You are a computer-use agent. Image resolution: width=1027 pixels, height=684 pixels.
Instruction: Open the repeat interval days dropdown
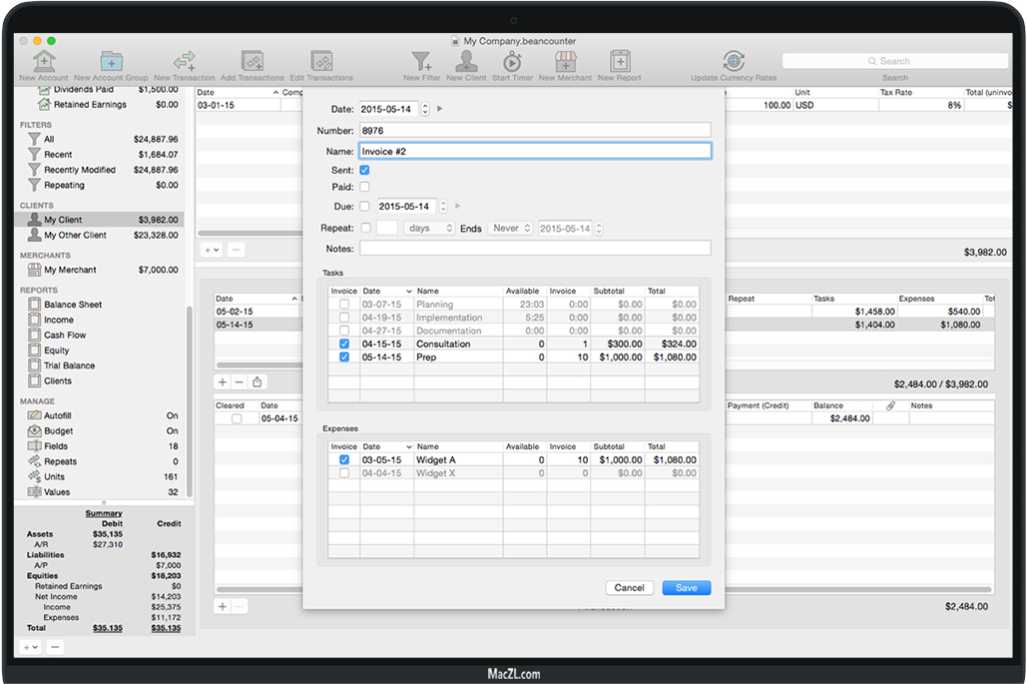(x=430, y=229)
